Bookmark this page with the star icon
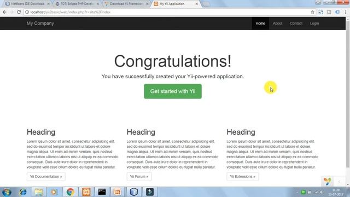 click(x=312, y=12)
